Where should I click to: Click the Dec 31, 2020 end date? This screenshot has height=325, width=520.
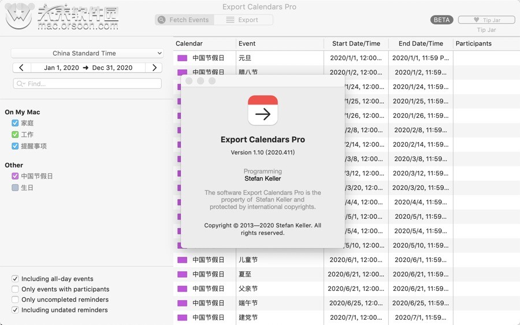(113, 68)
